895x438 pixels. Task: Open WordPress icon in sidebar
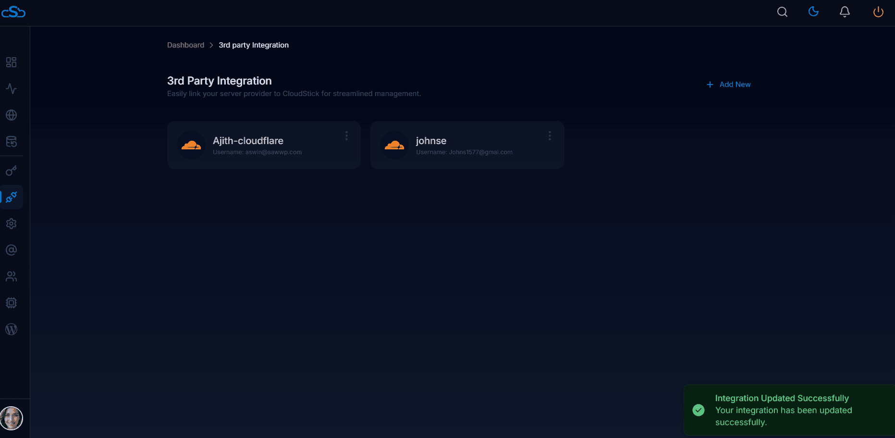pyautogui.click(x=12, y=329)
